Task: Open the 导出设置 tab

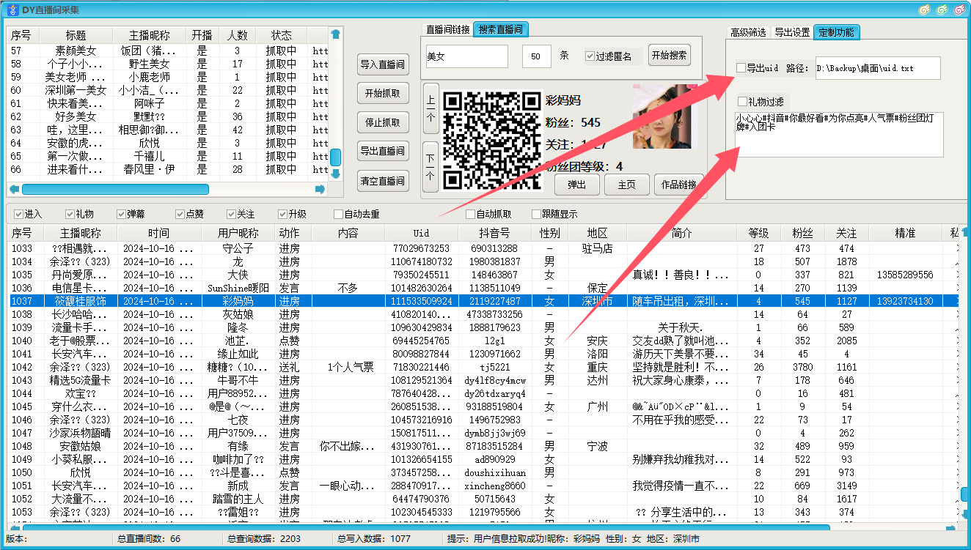Action: (792, 33)
